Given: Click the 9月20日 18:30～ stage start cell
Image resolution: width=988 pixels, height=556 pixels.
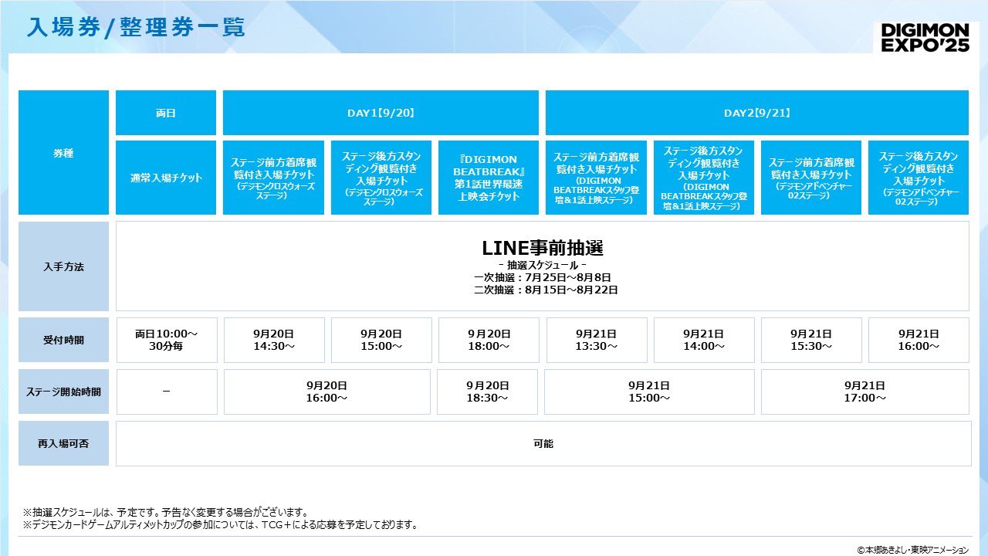Looking at the screenshot, I should (487, 392).
